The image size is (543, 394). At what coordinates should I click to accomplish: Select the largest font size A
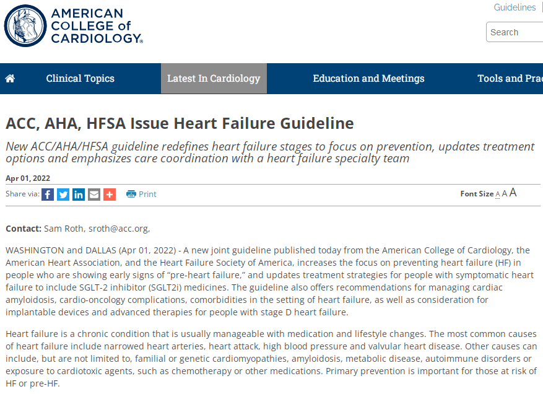(x=513, y=192)
